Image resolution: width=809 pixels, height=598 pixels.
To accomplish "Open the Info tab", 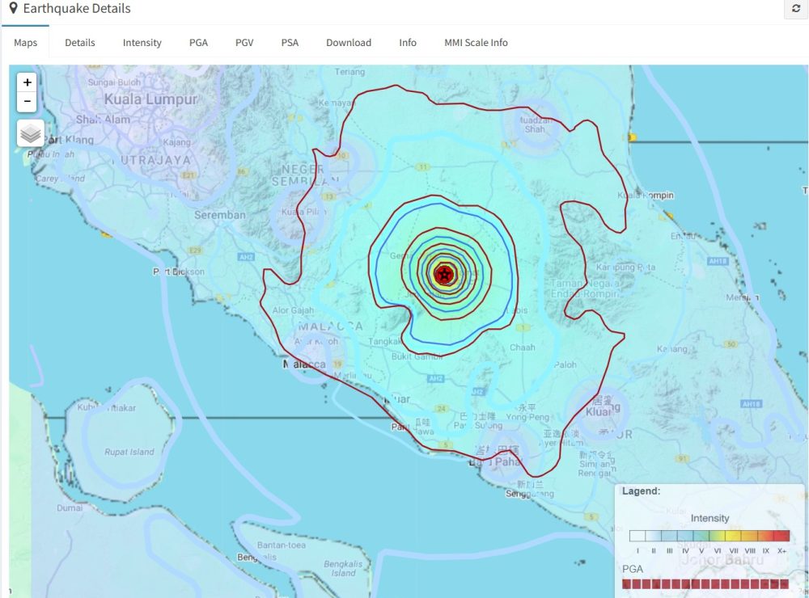I will (408, 43).
